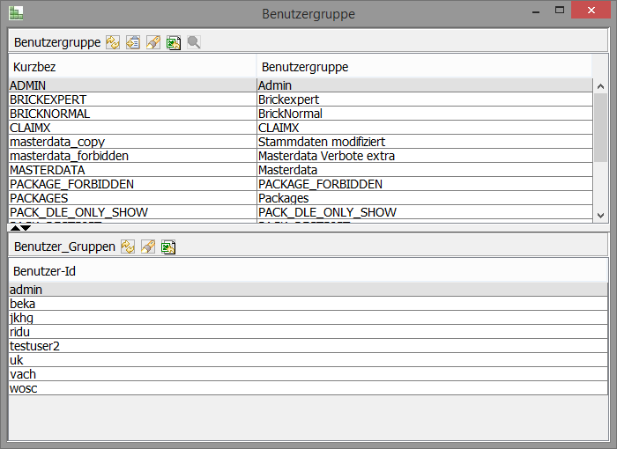The height and width of the screenshot is (449, 617).
Task: Click the magnifier search icon in the top toolbar
Action: coord(194,42)
